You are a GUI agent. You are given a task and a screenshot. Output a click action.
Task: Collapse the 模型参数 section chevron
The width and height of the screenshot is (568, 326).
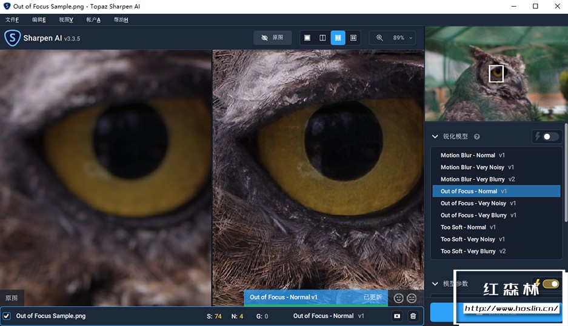coord(435,284)
